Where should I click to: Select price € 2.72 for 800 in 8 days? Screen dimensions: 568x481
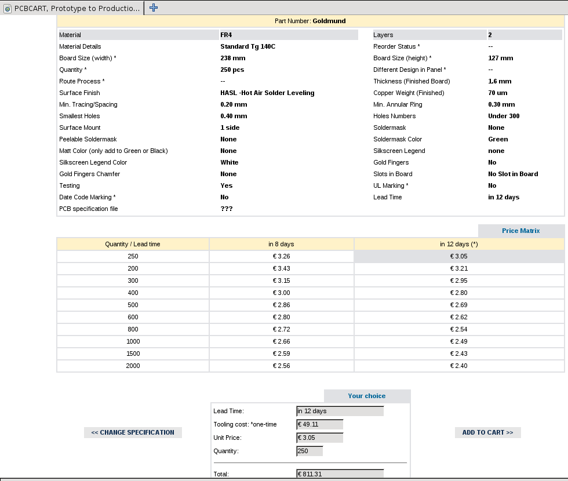pos(282,329)
